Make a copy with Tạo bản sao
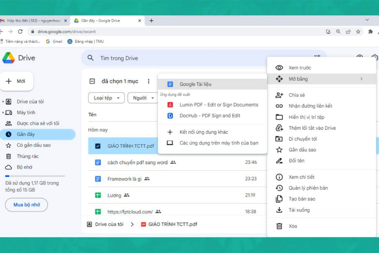The width and height of the screenshot is (379, 253). 322,199
